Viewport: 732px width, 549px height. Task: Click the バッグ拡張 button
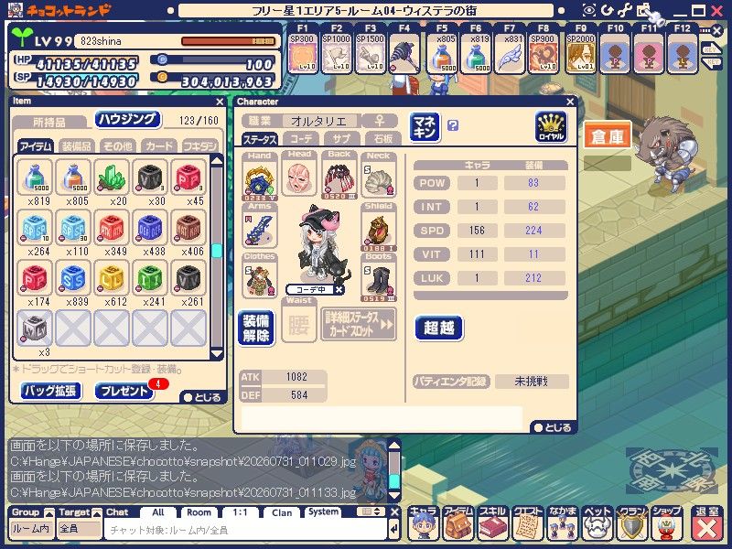point(50,391)
